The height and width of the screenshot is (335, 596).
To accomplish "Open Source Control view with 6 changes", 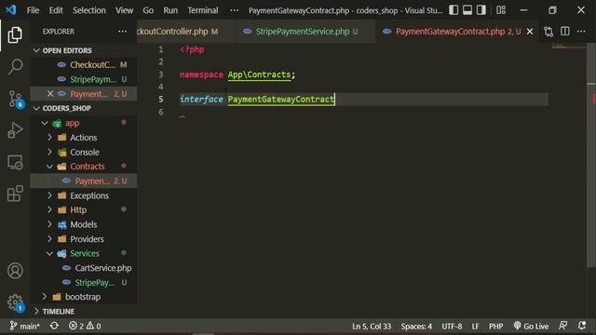I will [15, 99].
